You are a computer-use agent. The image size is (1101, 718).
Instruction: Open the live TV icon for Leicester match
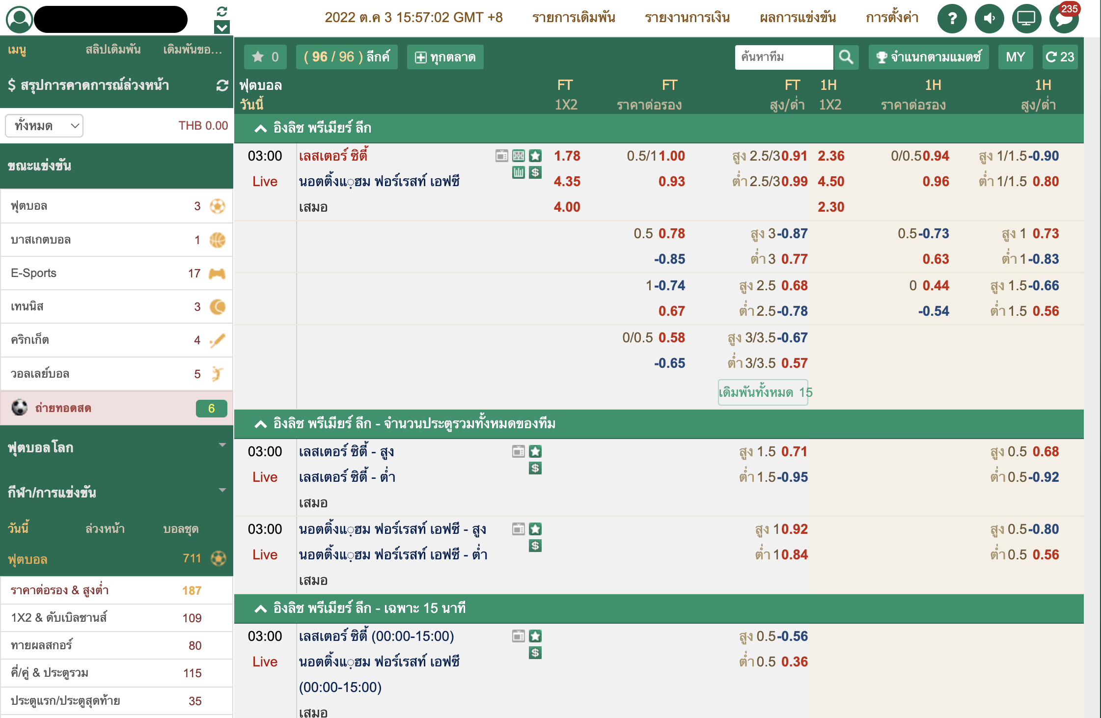tap(501, 156)
